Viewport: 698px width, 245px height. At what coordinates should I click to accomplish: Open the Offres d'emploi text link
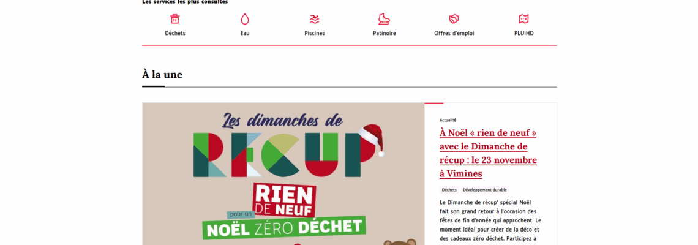coord(454,33)
